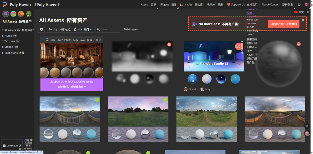Click the Poly Haven site title

pyautogui.click(x=21, y=4)
